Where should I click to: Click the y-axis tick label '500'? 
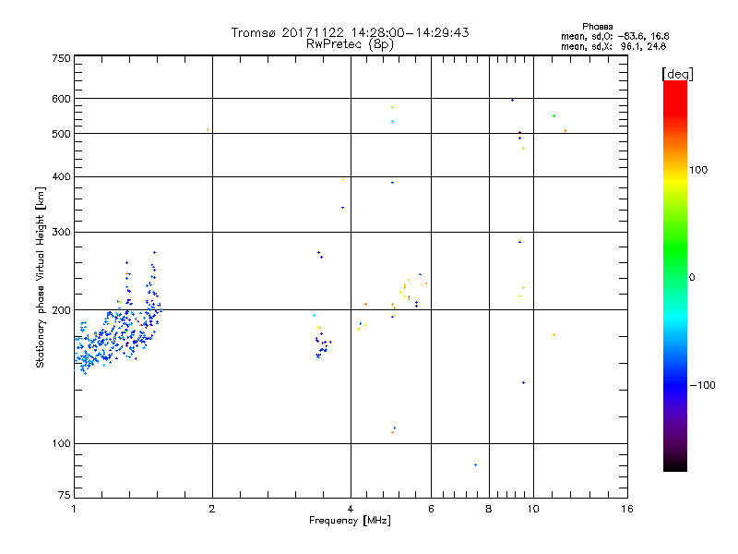(x=61, y=134)
